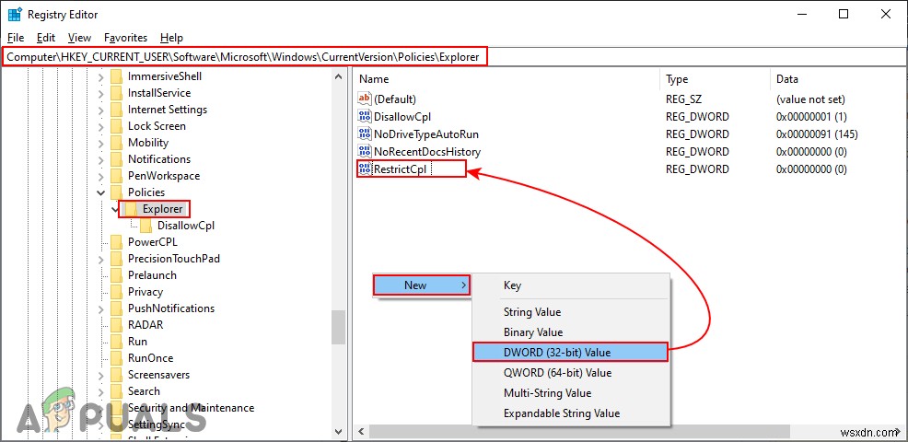Choose Binary Value from the submenu
Image resolution: width=908 pixels, height=442 pixels.
[571, 332]
